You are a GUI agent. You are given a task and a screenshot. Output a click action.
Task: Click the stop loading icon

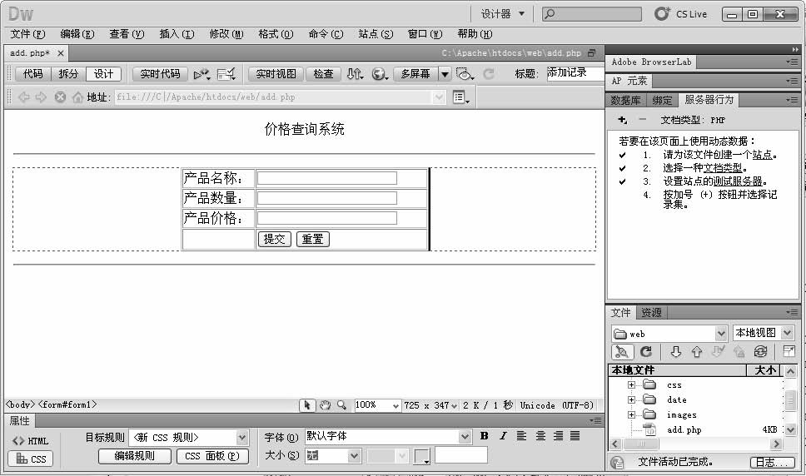60,97
